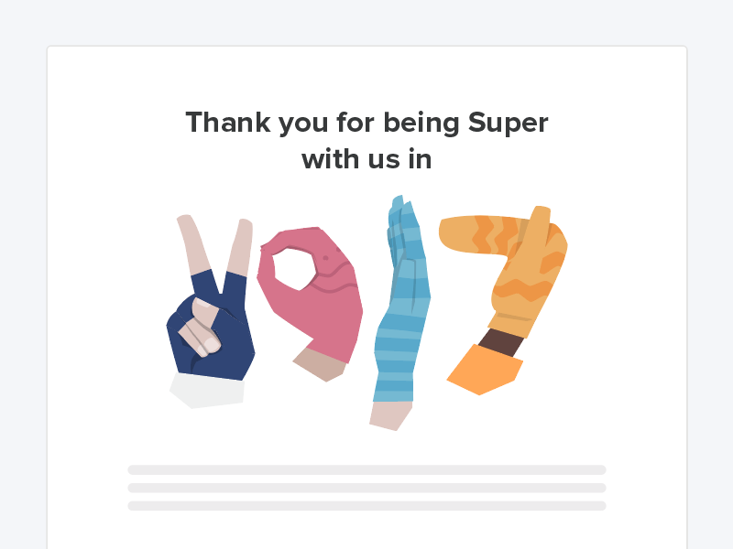Click the third gray placeholder text line
Image resolution: width=733 pixels, height=549 pixels.
366,505
